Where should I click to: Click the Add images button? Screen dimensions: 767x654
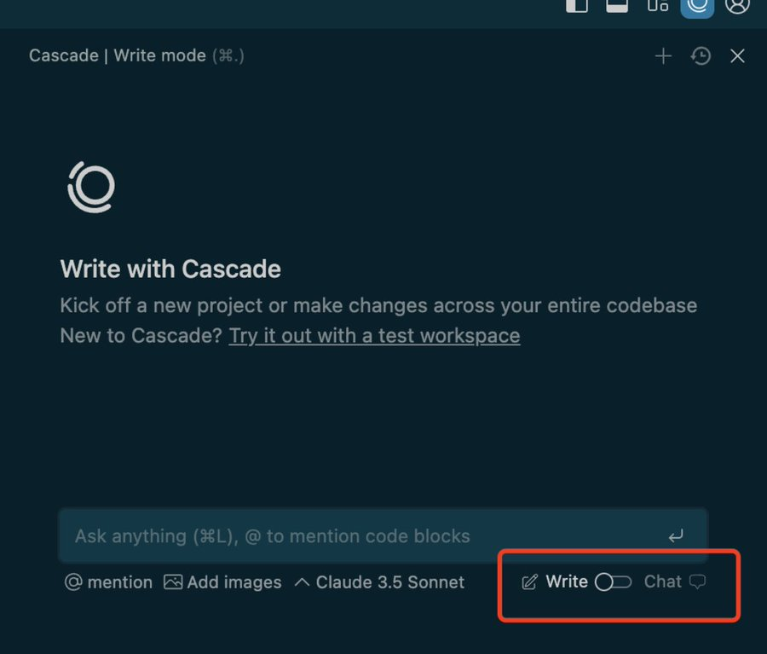point(222,582)
